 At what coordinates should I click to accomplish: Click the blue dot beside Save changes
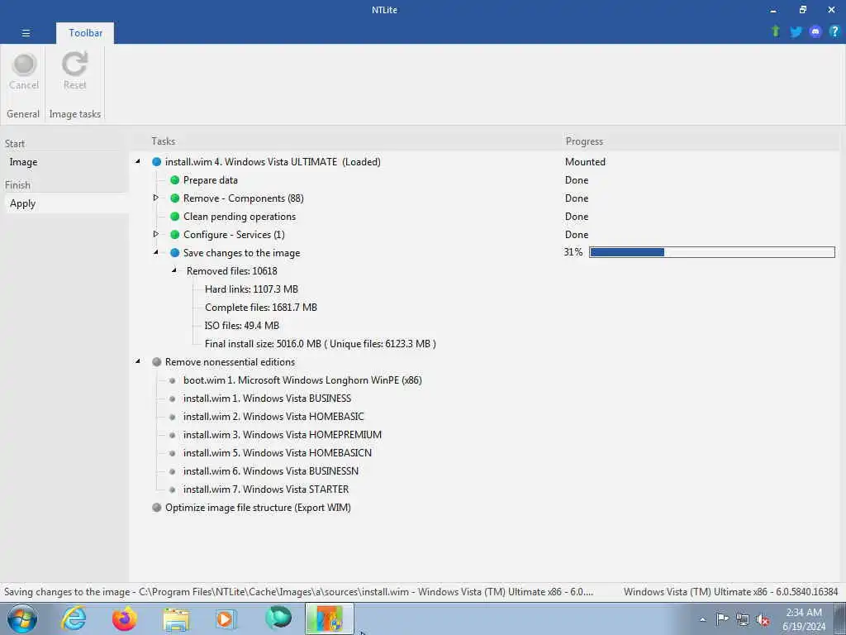pyautogui.click(x=175, y=253)
